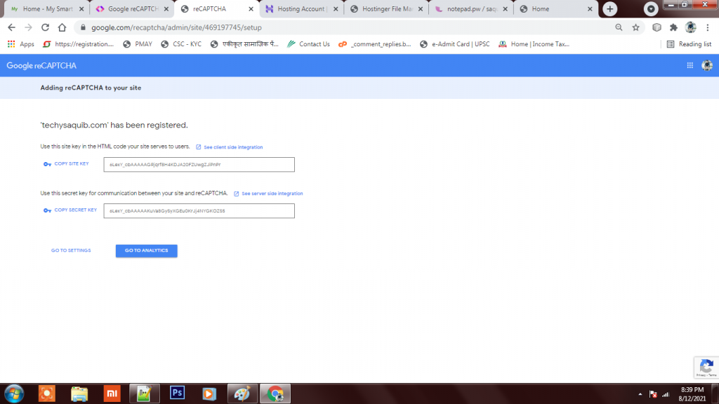
Task: Click the Chrome profile avatar in toolbar
Action: [x=691, y=27]
